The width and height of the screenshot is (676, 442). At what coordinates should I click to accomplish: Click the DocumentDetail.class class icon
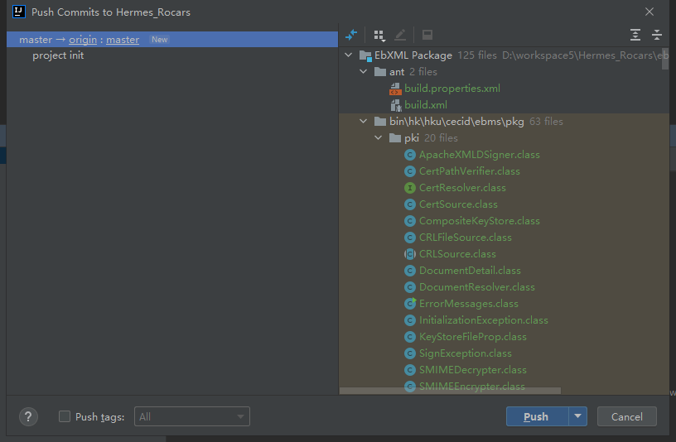point(409,271)
